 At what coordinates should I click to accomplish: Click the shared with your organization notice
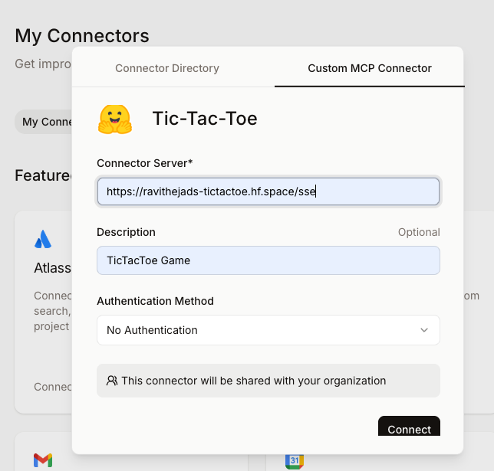253,381
